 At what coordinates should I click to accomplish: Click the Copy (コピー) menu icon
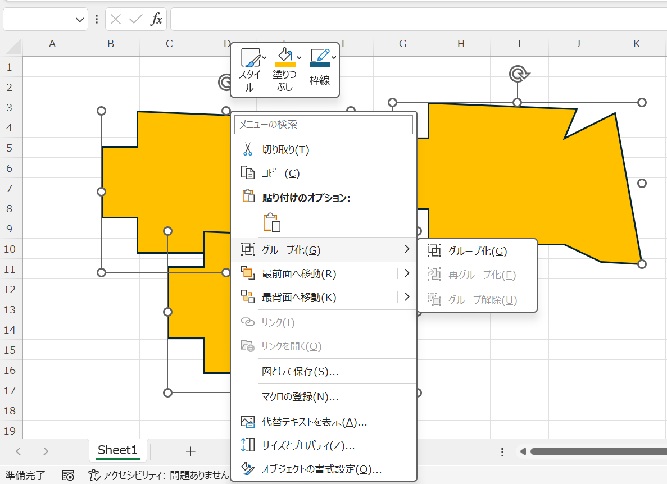(248, 173)
